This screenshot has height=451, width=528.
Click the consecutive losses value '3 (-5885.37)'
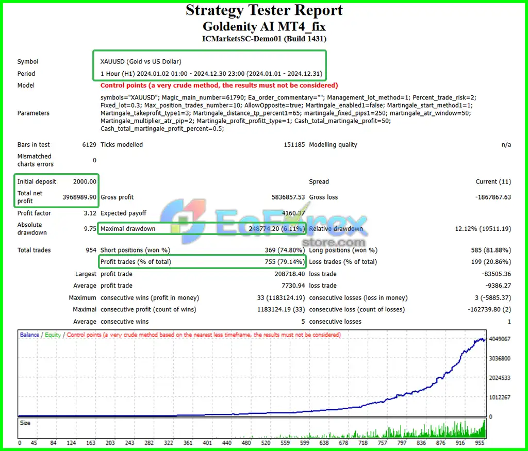point(493,298)
